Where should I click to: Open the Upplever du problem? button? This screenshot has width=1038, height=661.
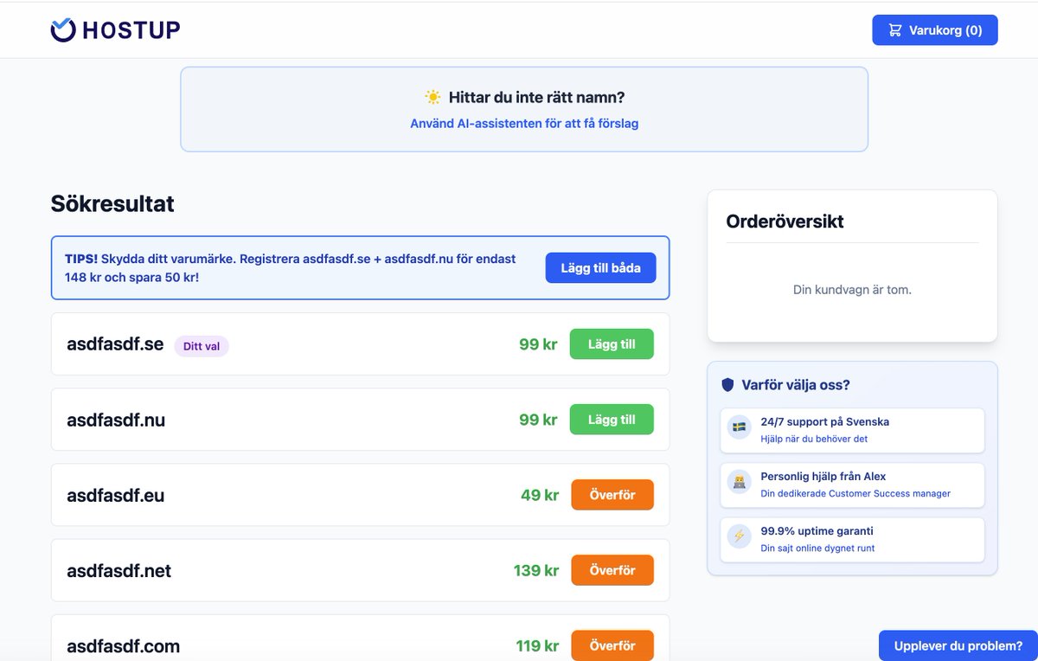[958, 645]
